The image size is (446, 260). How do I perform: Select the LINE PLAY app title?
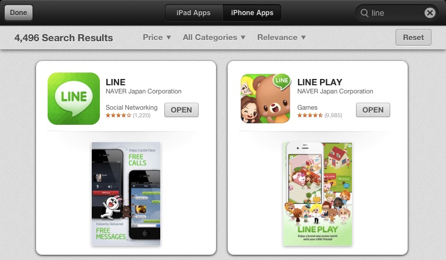click(320, 82)
